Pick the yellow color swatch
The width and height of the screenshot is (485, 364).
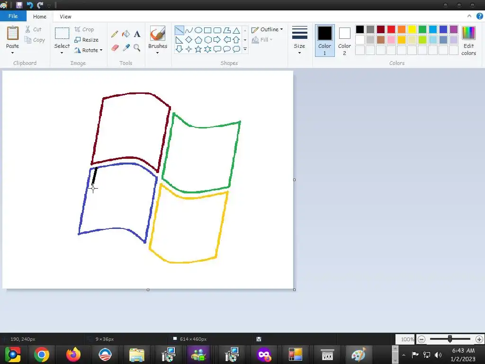pos(412,29)
